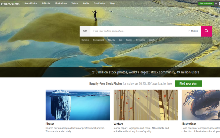Viewport: 220px width, 138px height.
Task: Choose the Fireworks search suggestion
Action: point(140,40)
